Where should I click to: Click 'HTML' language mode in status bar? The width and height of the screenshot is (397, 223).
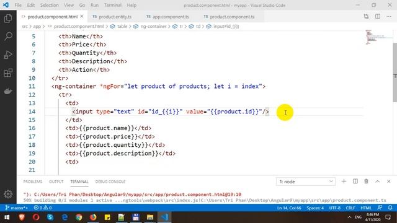(366, 208)
